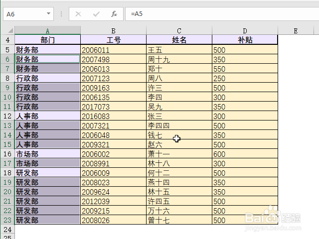Select cell A18 containing 研发部

pyautogui.click(x=48, y=173)
